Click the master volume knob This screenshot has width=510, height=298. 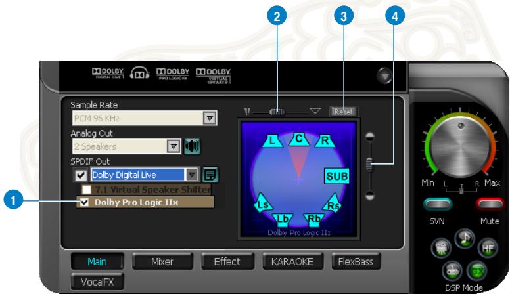[x=460, y=147]
